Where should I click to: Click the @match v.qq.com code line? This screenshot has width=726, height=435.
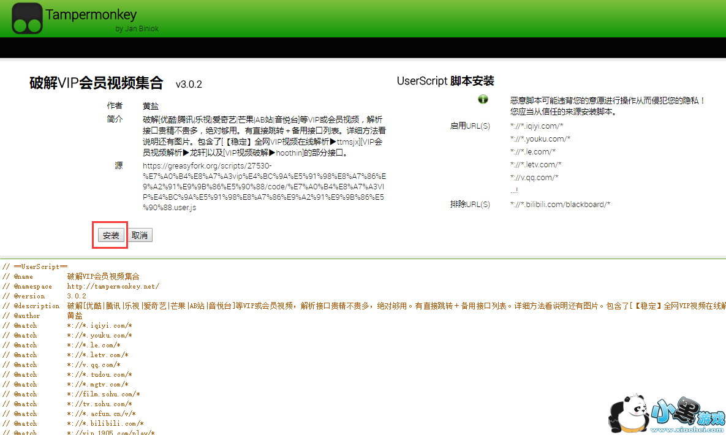(x=62, y=365)
